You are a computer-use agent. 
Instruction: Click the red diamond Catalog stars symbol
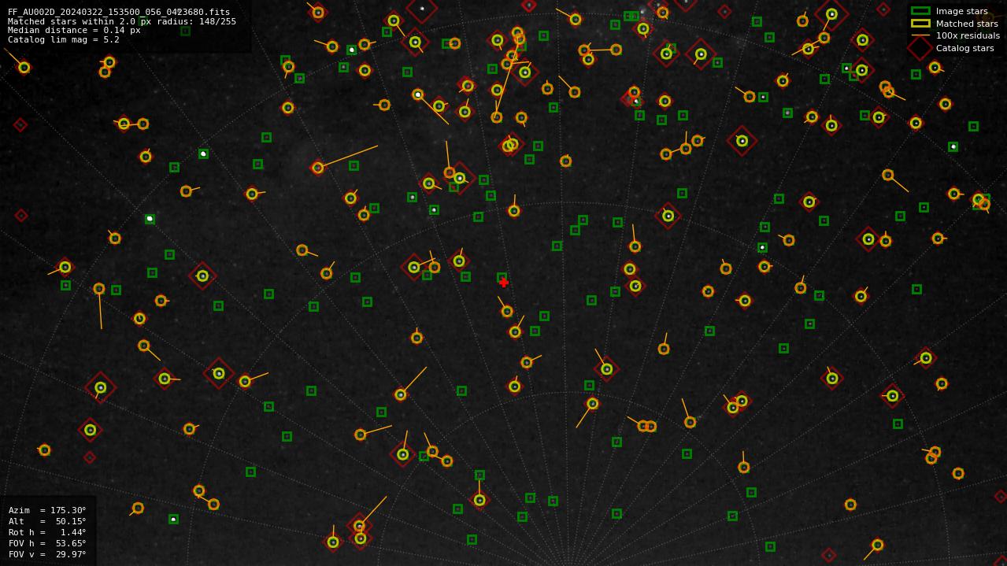pyautogui.click(x=920, y=48)
